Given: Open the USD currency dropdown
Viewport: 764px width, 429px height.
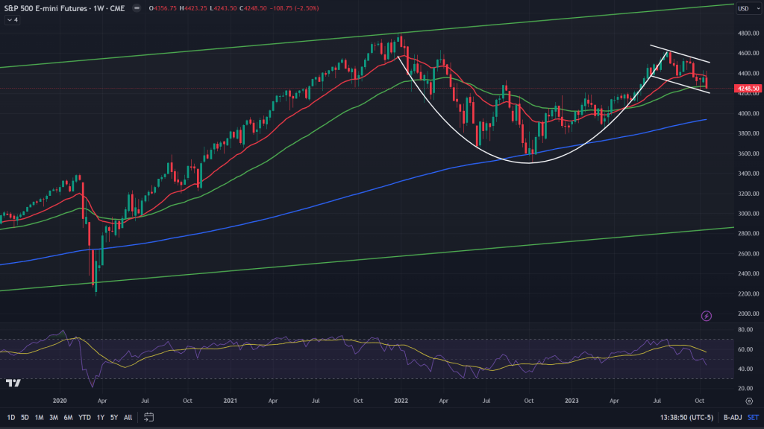Looking at the screenshot, I should [x=747, y=9].
